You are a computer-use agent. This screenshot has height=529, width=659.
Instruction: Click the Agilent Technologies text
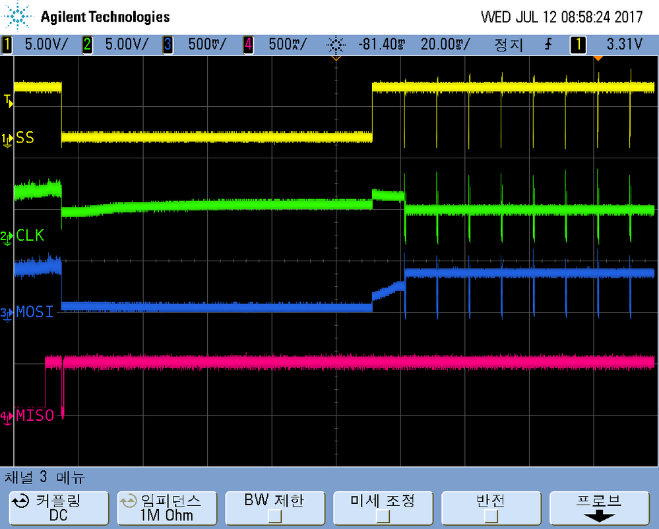[x=105, y=16]
